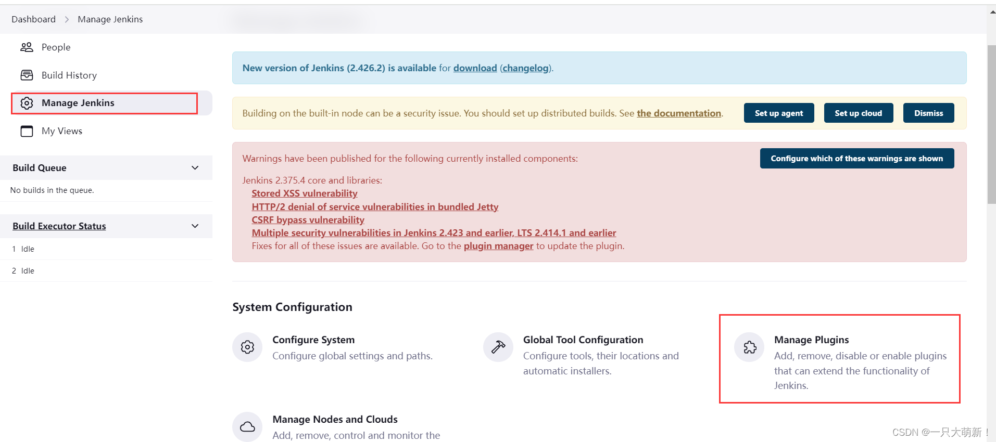
Task: Click Configure which of these warnings are shown
Action: (x=857, y=159)
